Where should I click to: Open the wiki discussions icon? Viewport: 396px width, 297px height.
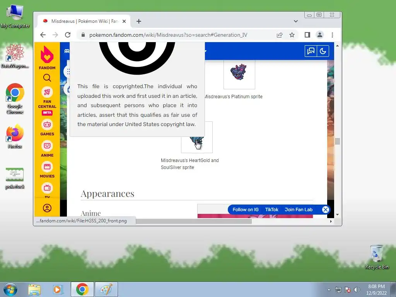[311, 51]
